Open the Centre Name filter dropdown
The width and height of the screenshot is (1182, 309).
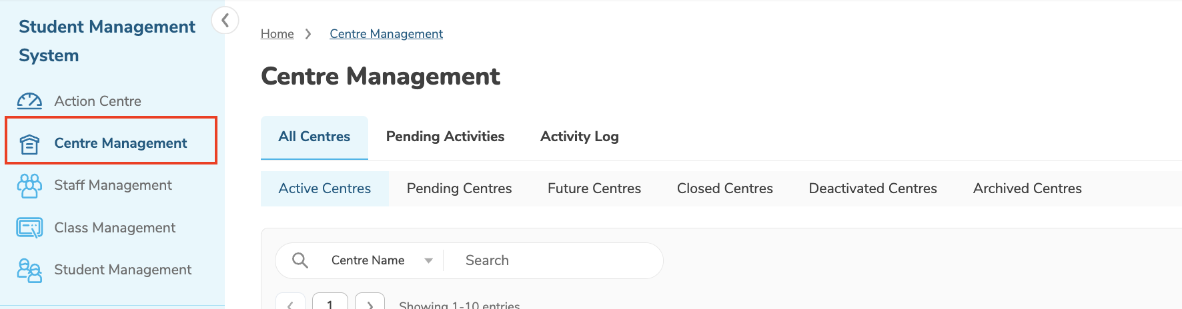pos(382,260)
